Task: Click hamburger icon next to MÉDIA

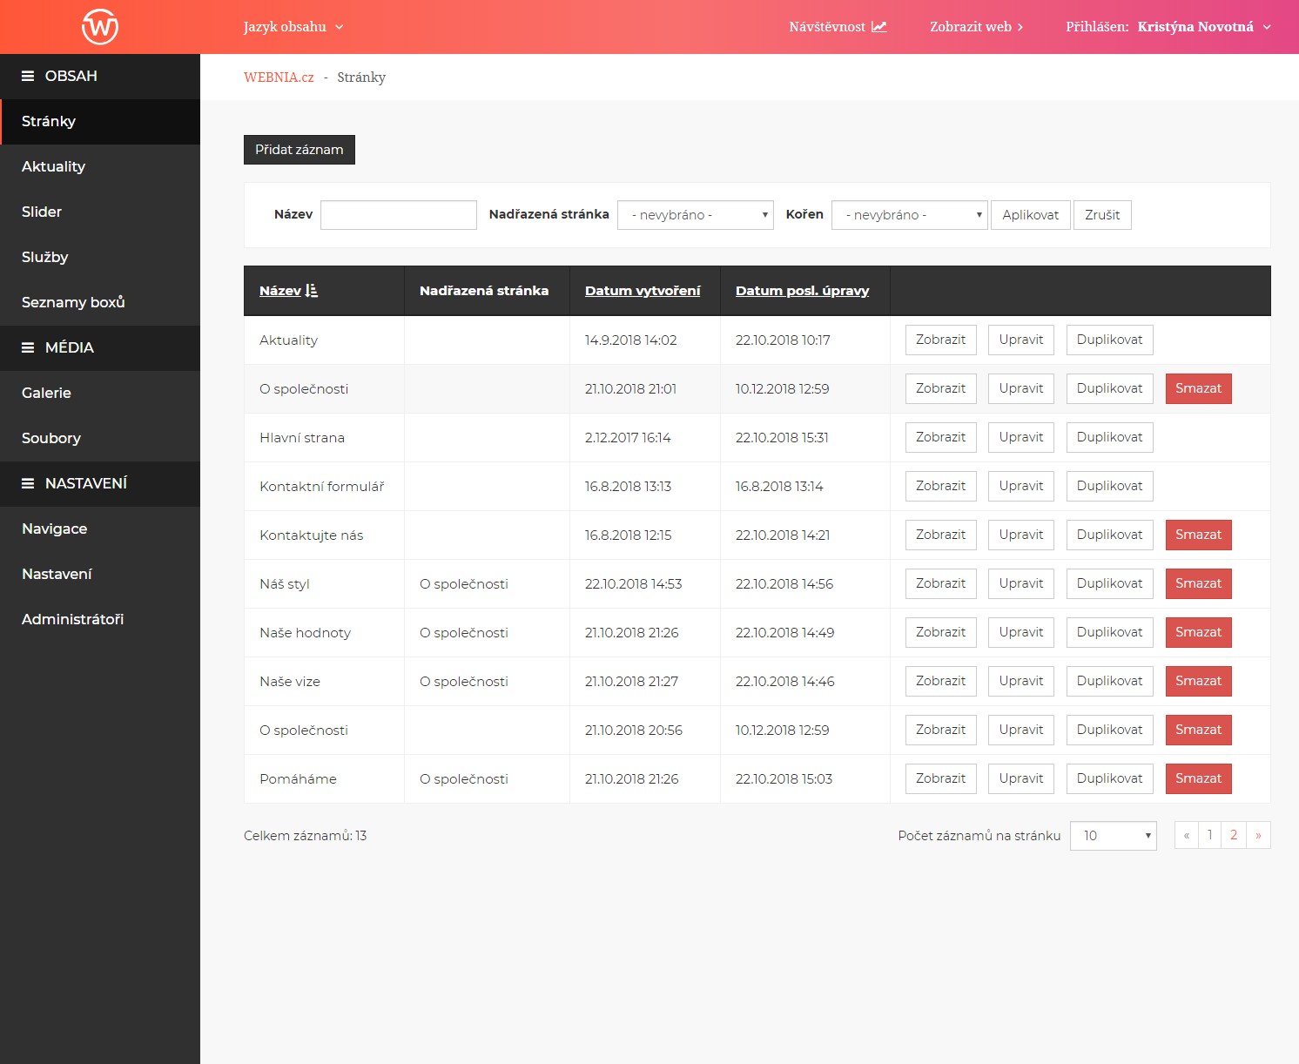Action: (x=28, y=348)
